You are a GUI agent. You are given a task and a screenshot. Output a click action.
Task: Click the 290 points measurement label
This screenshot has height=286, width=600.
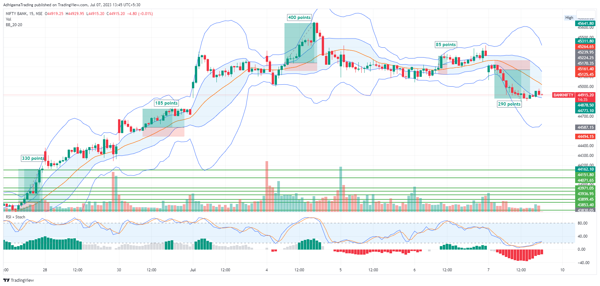[x=509, y=104]
